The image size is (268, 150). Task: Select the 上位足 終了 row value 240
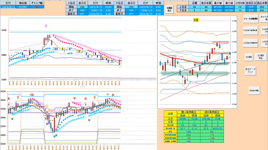click(82, 10)
